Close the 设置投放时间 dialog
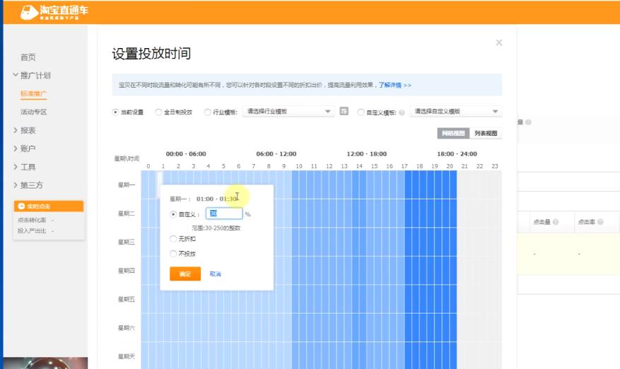This screenshot has height=369, width=620. coord(499,42)
